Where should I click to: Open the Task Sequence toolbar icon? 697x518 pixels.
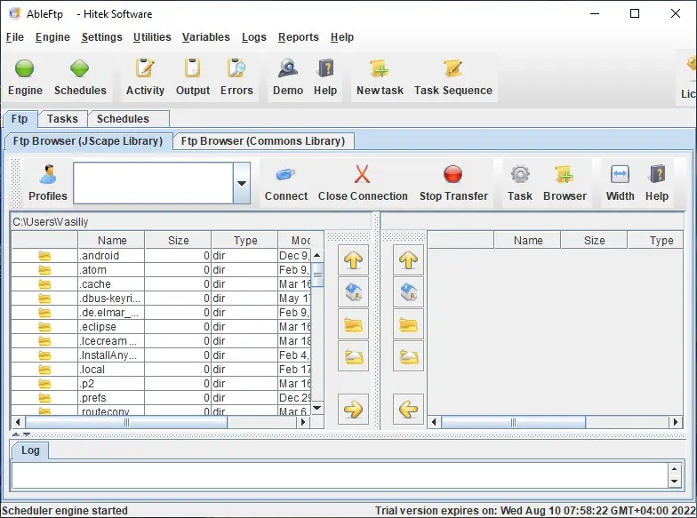pyautogui.click(x=453, y=69)
